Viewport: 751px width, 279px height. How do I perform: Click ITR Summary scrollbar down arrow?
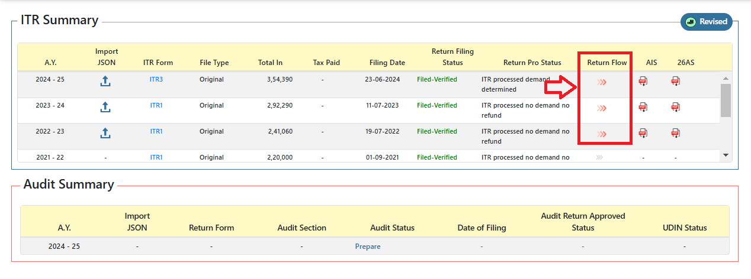pos(726,155)
